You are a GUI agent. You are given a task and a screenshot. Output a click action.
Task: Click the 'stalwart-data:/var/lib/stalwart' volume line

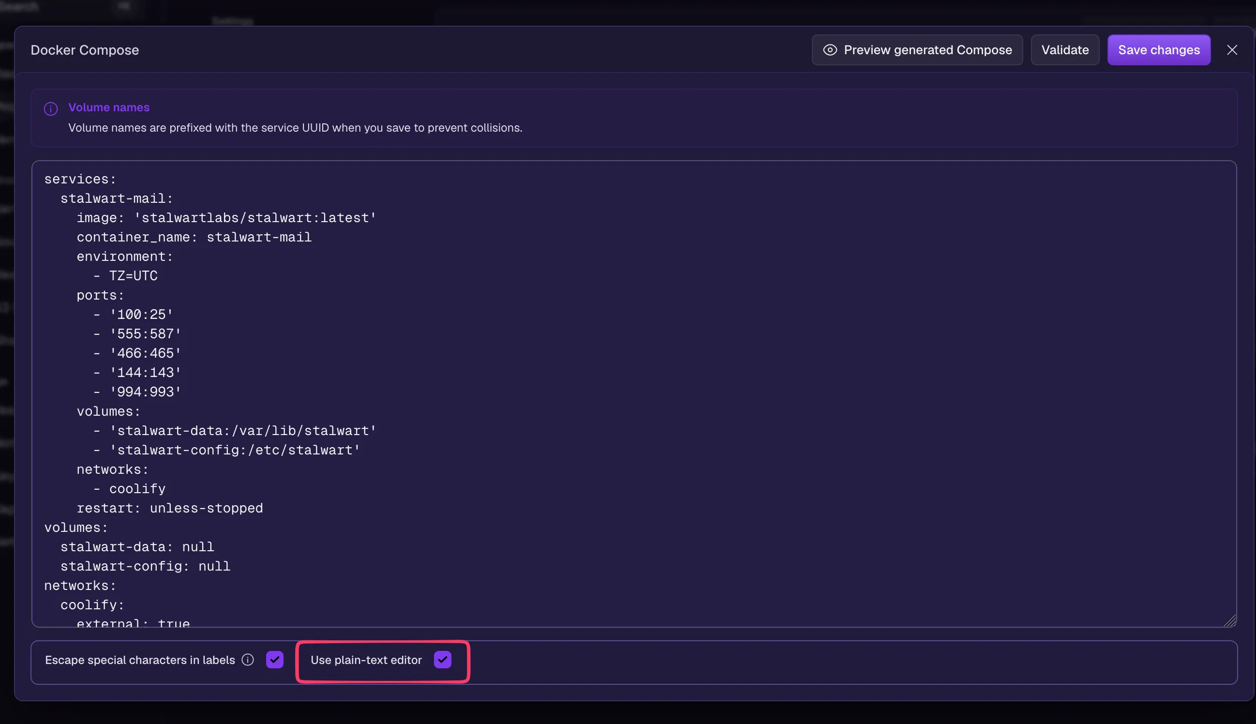pyautogui.click(x=235, y=431)
